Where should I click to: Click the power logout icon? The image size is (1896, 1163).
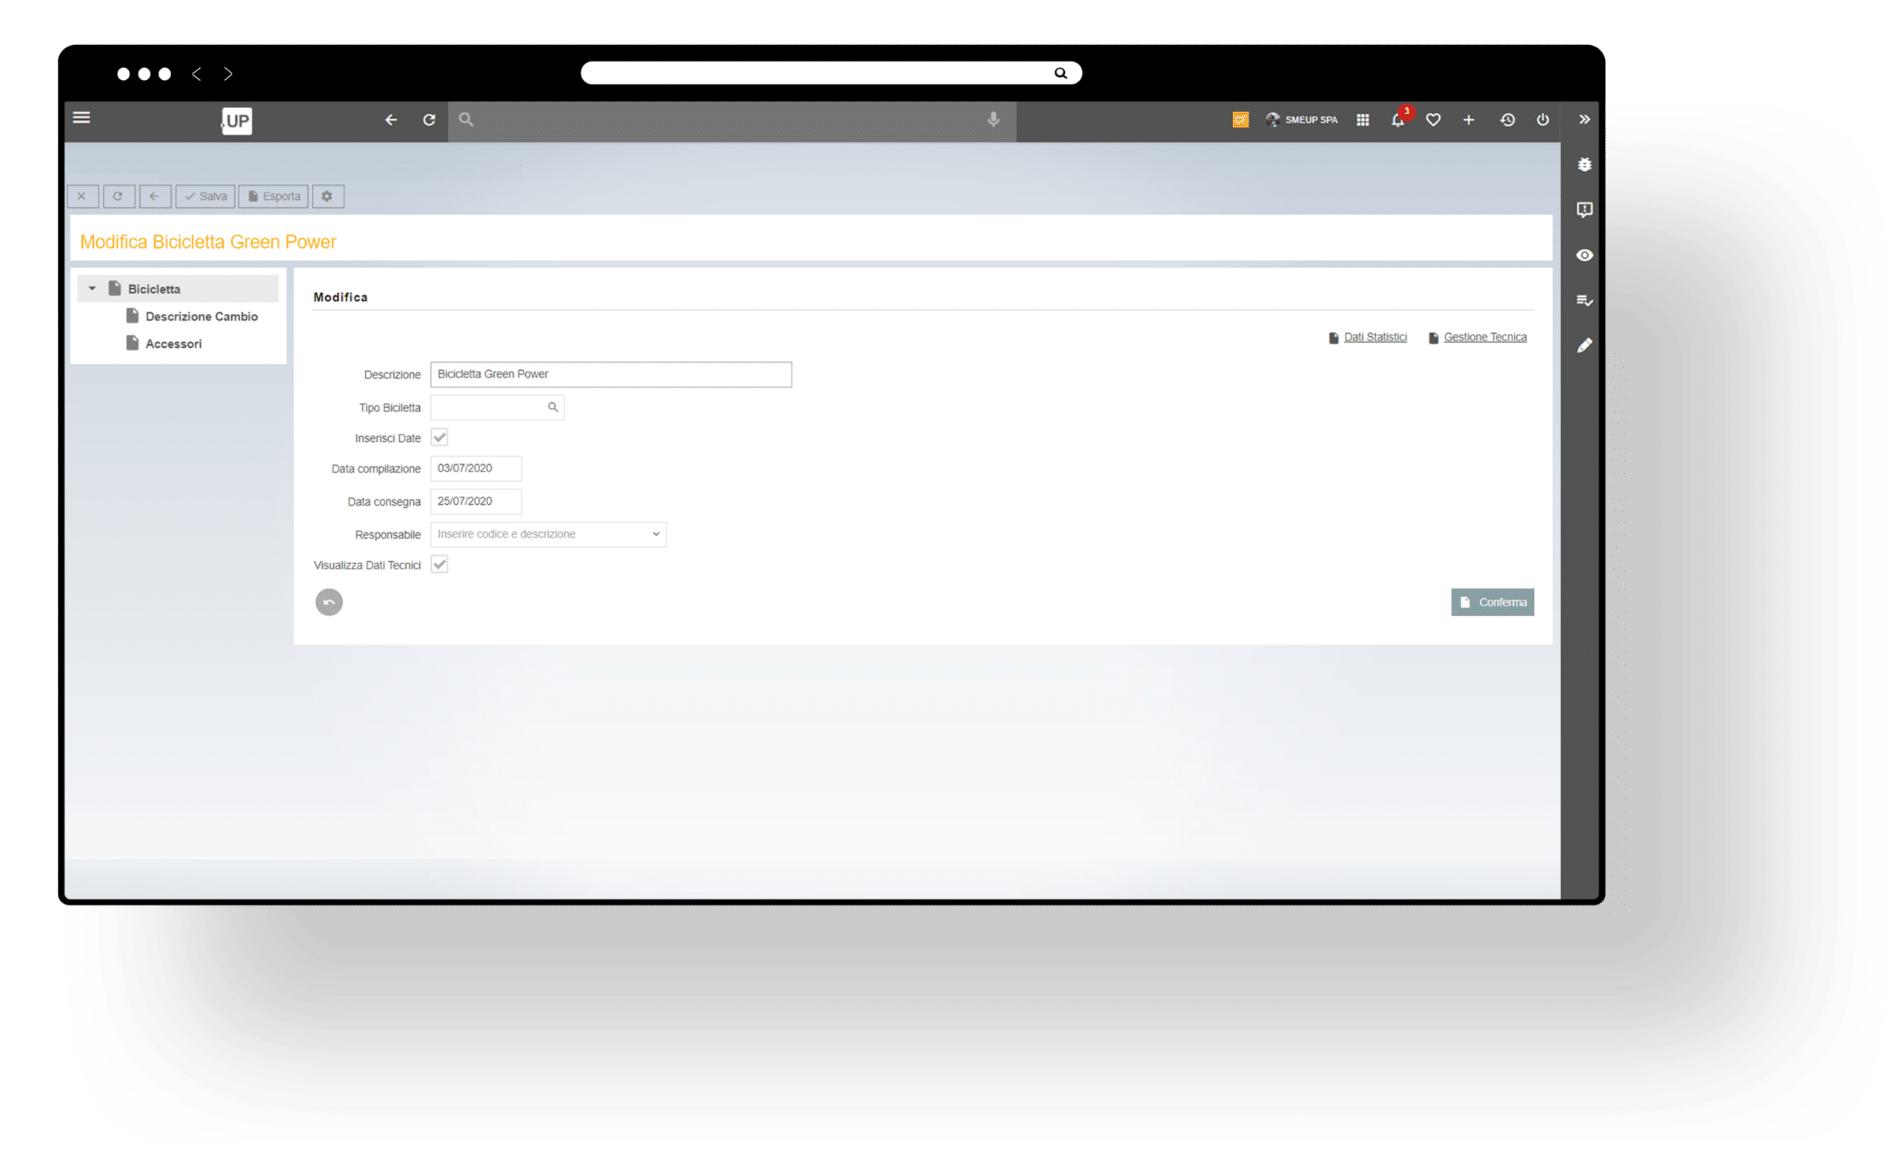[1543, 120]
